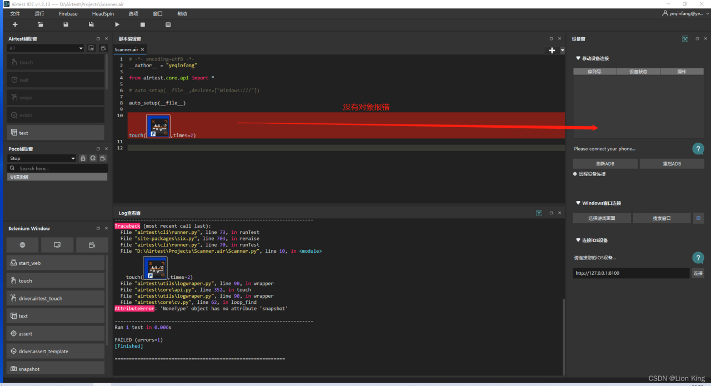Click the 刷新ADB button
This screenshot has width=711, height=386.
(x=605, y=164)
